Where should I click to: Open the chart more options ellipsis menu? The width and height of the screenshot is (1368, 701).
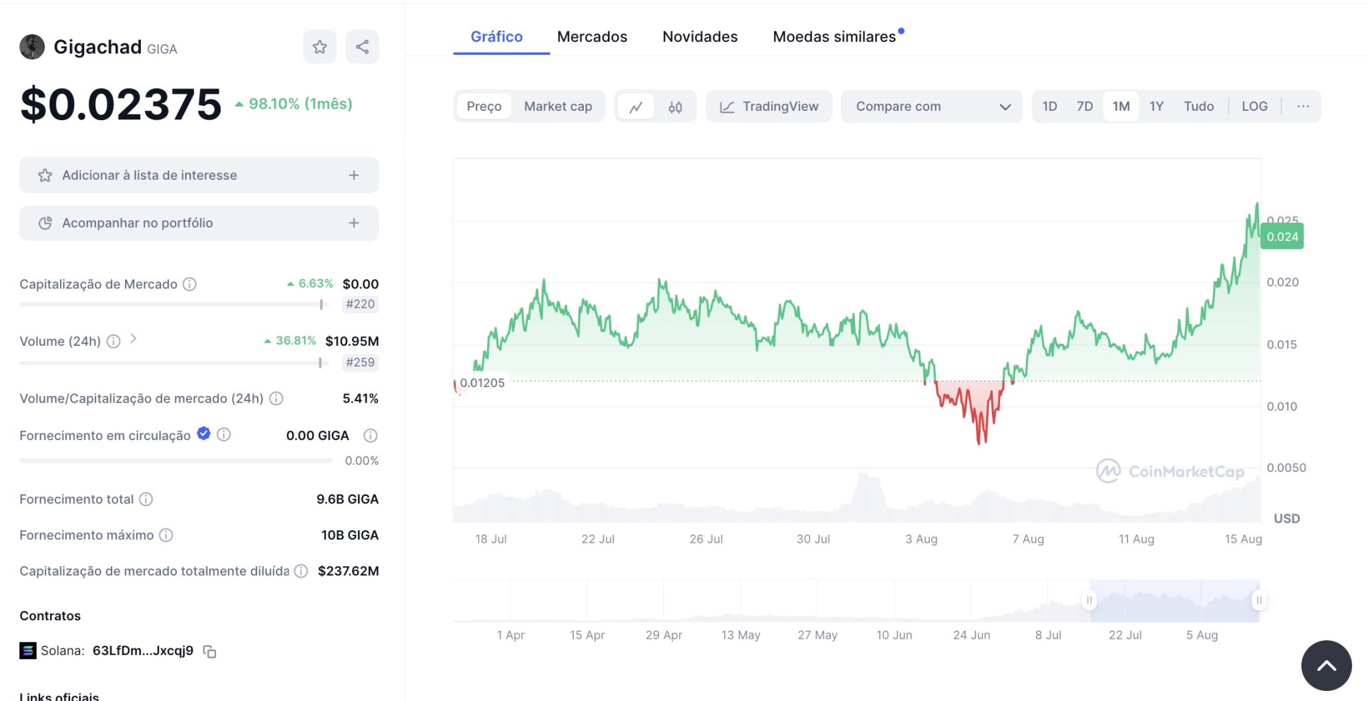[x=1302, y=105]
